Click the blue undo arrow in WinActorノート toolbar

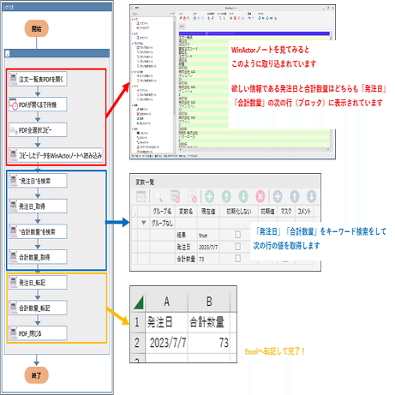(x=249, y=18)
